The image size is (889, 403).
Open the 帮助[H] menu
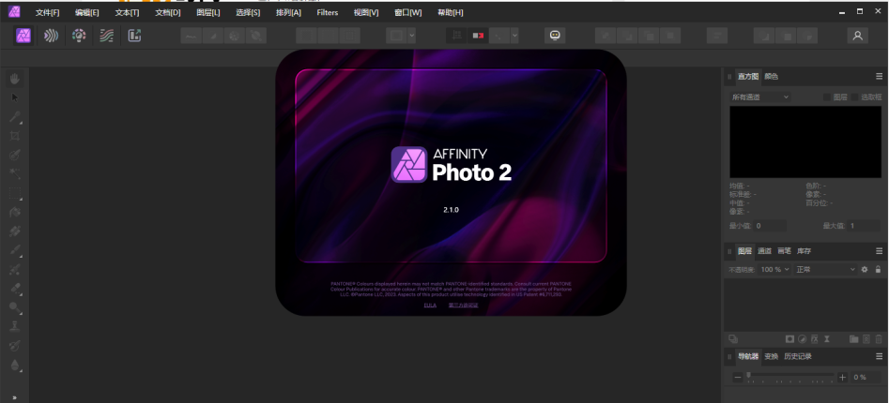point(451,12)
